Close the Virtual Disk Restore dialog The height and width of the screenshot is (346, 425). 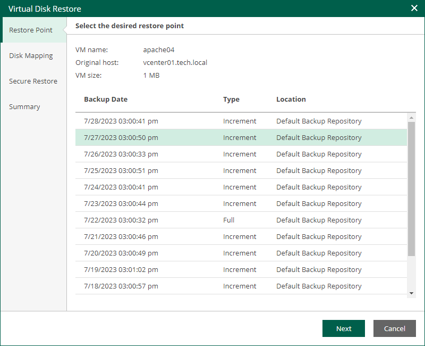pyautogui.click(x=414, y=8)
